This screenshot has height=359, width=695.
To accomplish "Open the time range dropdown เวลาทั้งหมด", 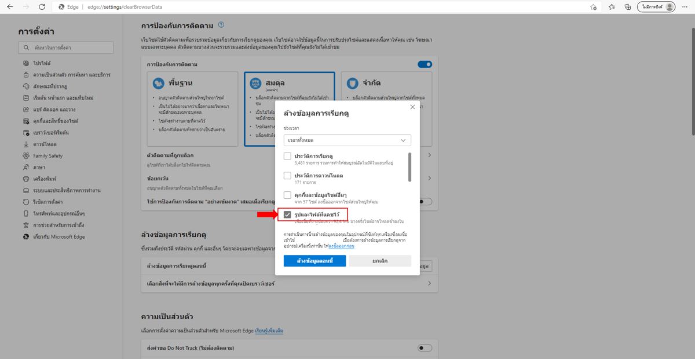I will click(346, 140).
